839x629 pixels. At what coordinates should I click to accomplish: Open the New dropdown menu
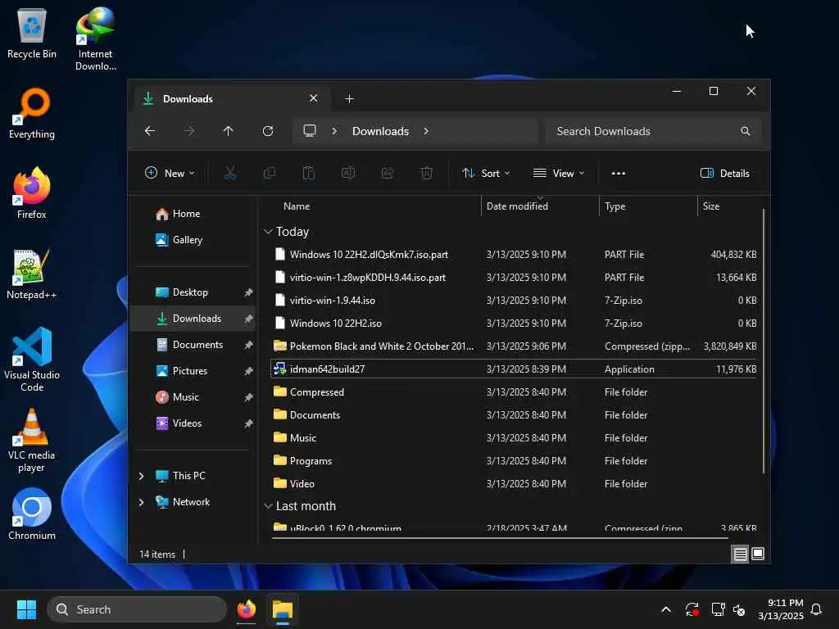(x=170, y=174)
